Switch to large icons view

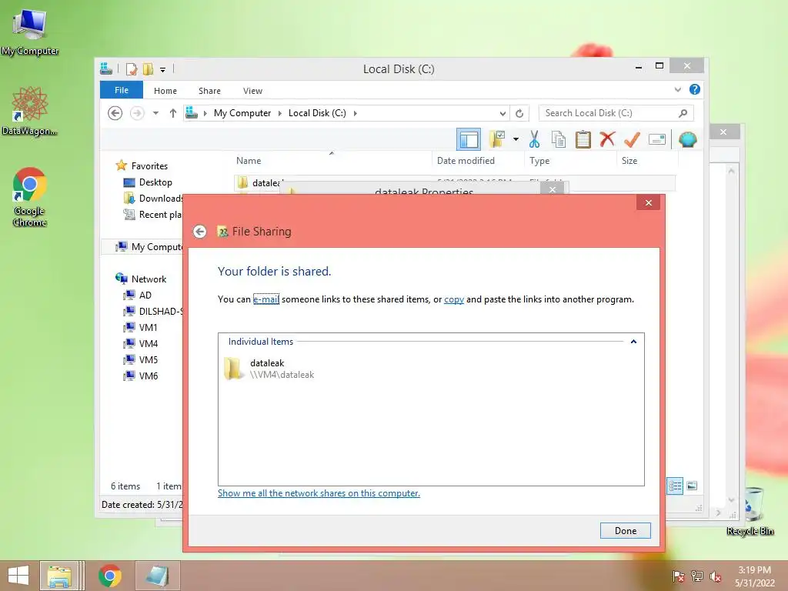[x=692, y=486]
